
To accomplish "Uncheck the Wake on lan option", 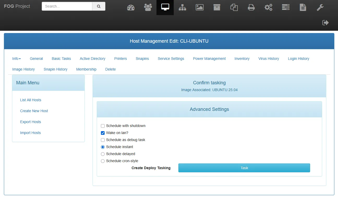I will point(103,133).
